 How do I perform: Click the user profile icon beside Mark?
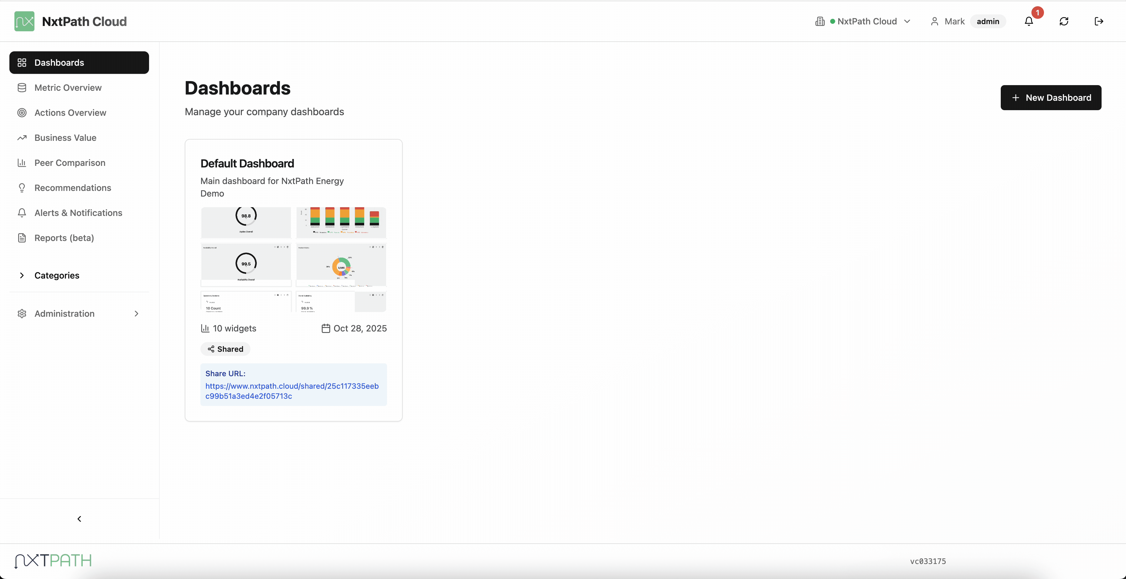click(x=935, y=21)
